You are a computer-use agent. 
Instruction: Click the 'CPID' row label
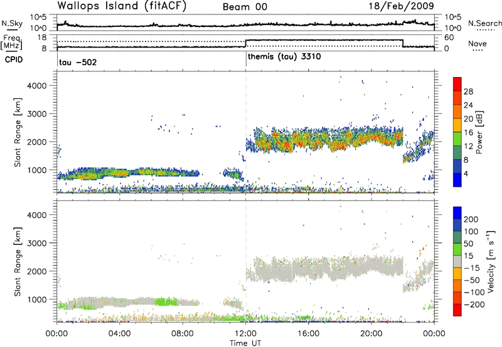[x=14, y=60]
